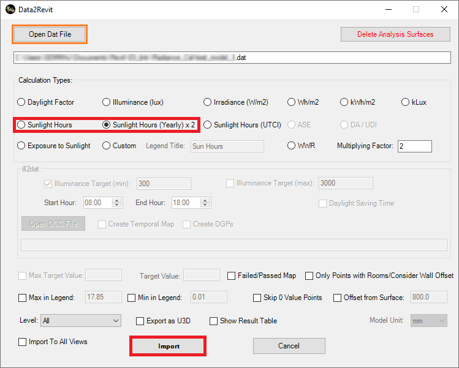Image resolution: width=459 pixels, height=368 pixels.
Task: Click the Cancel button
Action: pyautogui.click(x=289, y=346)
